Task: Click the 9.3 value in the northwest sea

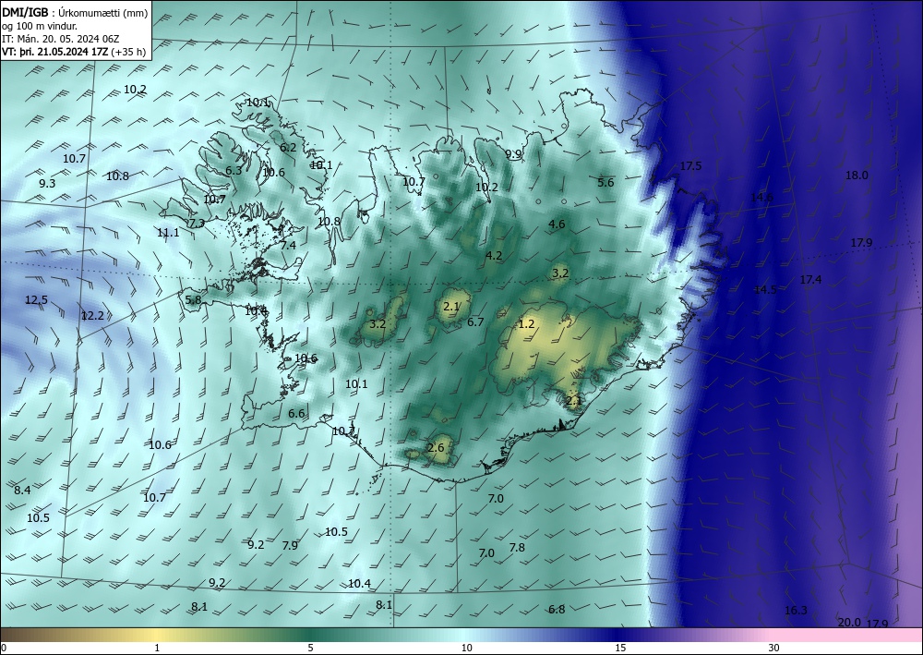Action: (x=47, y=183)
